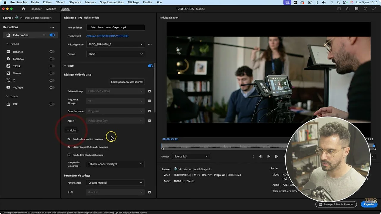The height and width of the screenshot is (214, 381).
Task: Click the X destination icon
Action: point(8,80)
